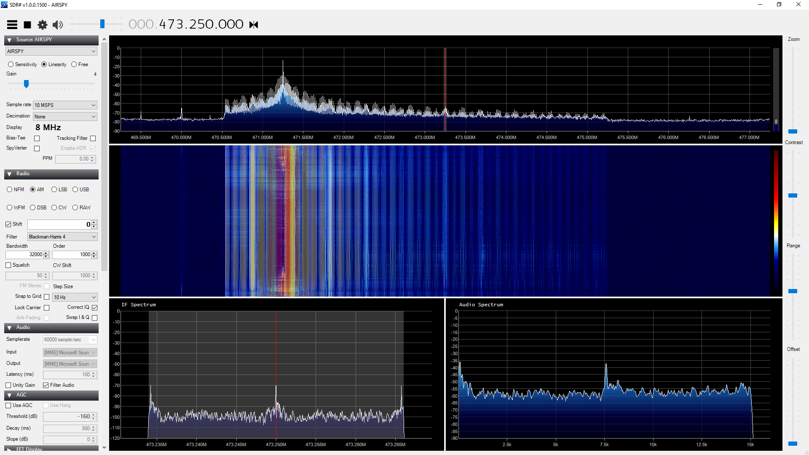Select the Sensitivity gain mode

pos(11,64)
